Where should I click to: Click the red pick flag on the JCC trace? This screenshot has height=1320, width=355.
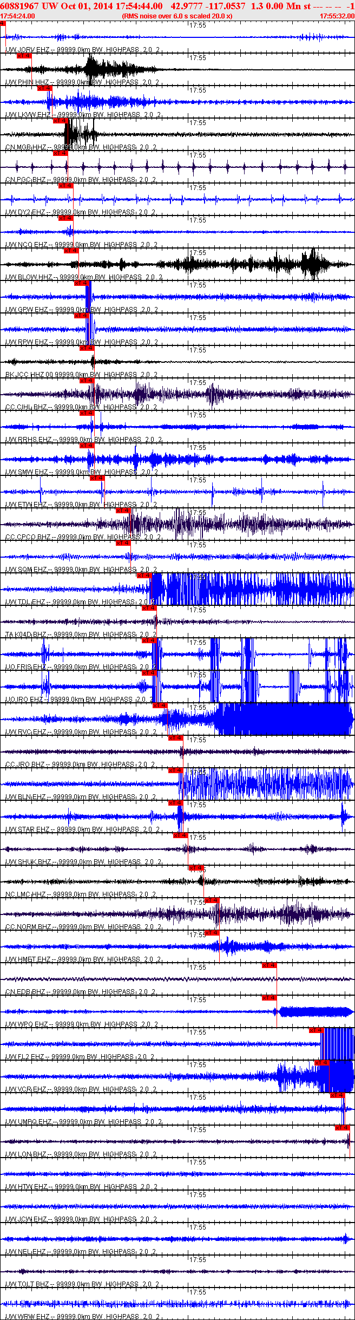point(87,348)
